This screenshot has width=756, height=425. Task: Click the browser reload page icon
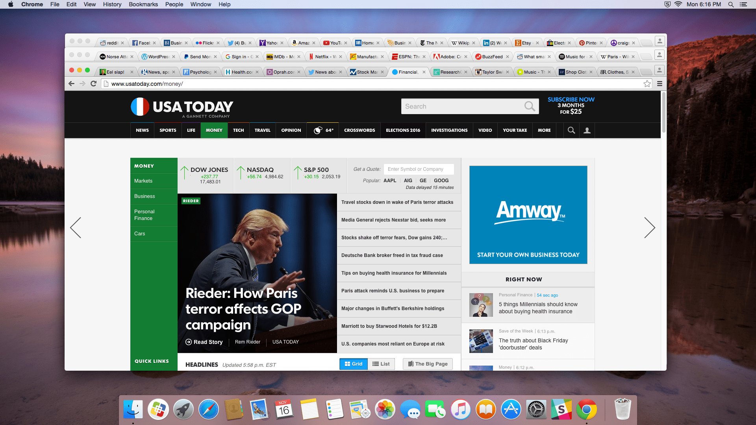[x=93, y=83]
